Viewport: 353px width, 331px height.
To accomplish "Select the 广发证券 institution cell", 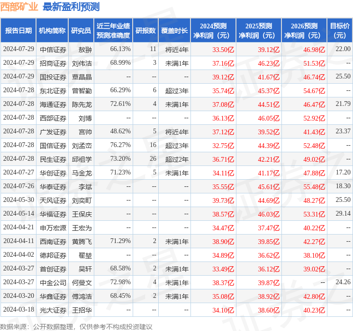I will [x=53, y=131].
